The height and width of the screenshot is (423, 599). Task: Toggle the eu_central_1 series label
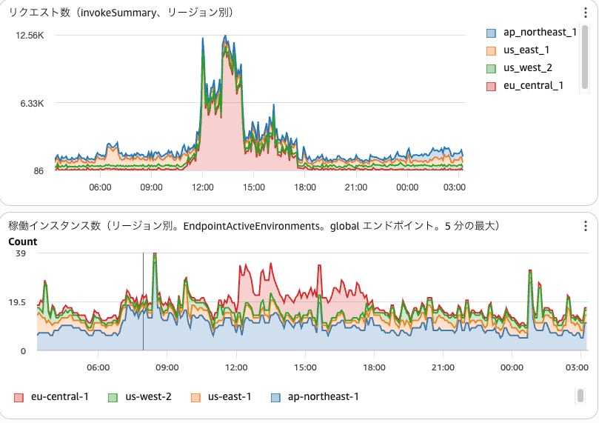click(533, 85)
